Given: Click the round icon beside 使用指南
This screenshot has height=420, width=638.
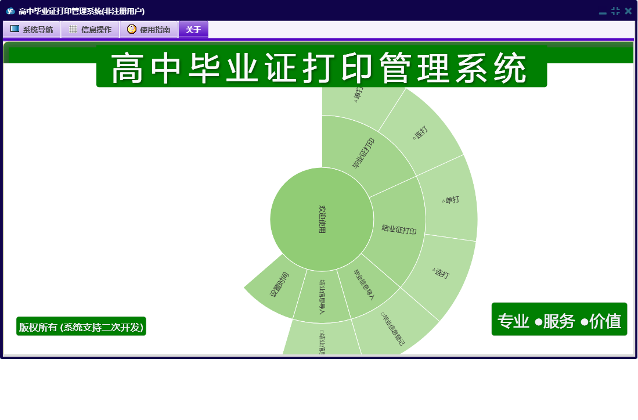Looking at the screenshot, I should point(132,29).
